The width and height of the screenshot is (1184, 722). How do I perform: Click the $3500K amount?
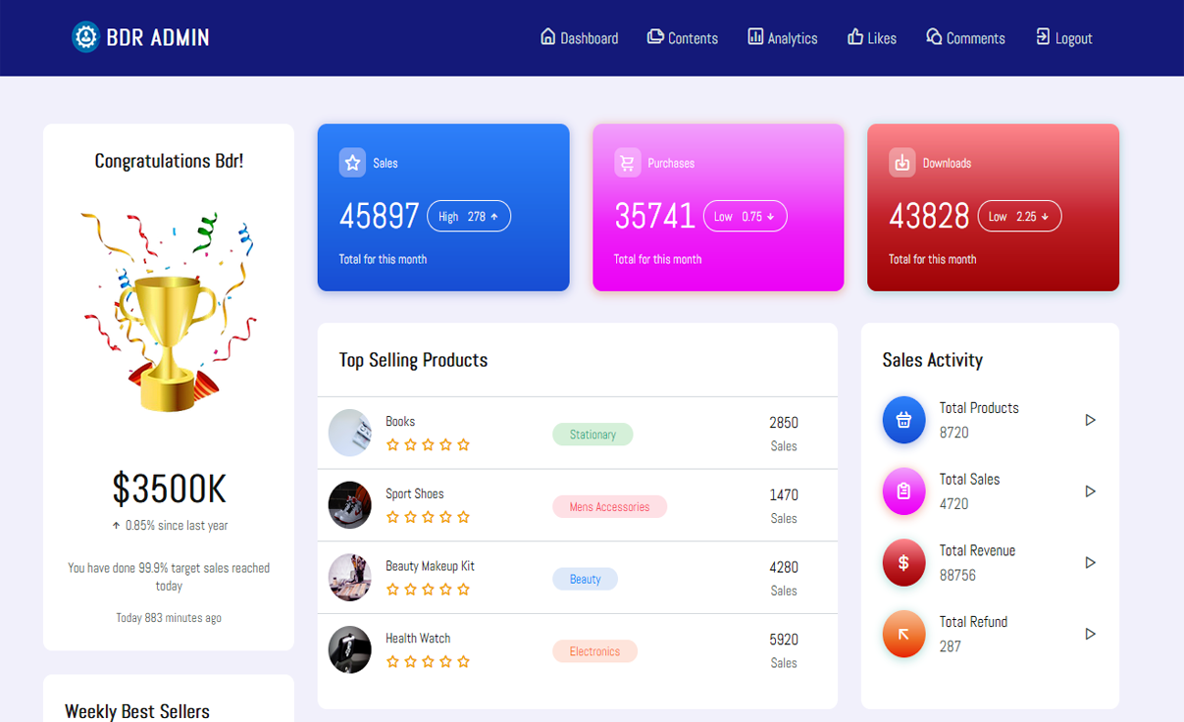coord(169,488)
